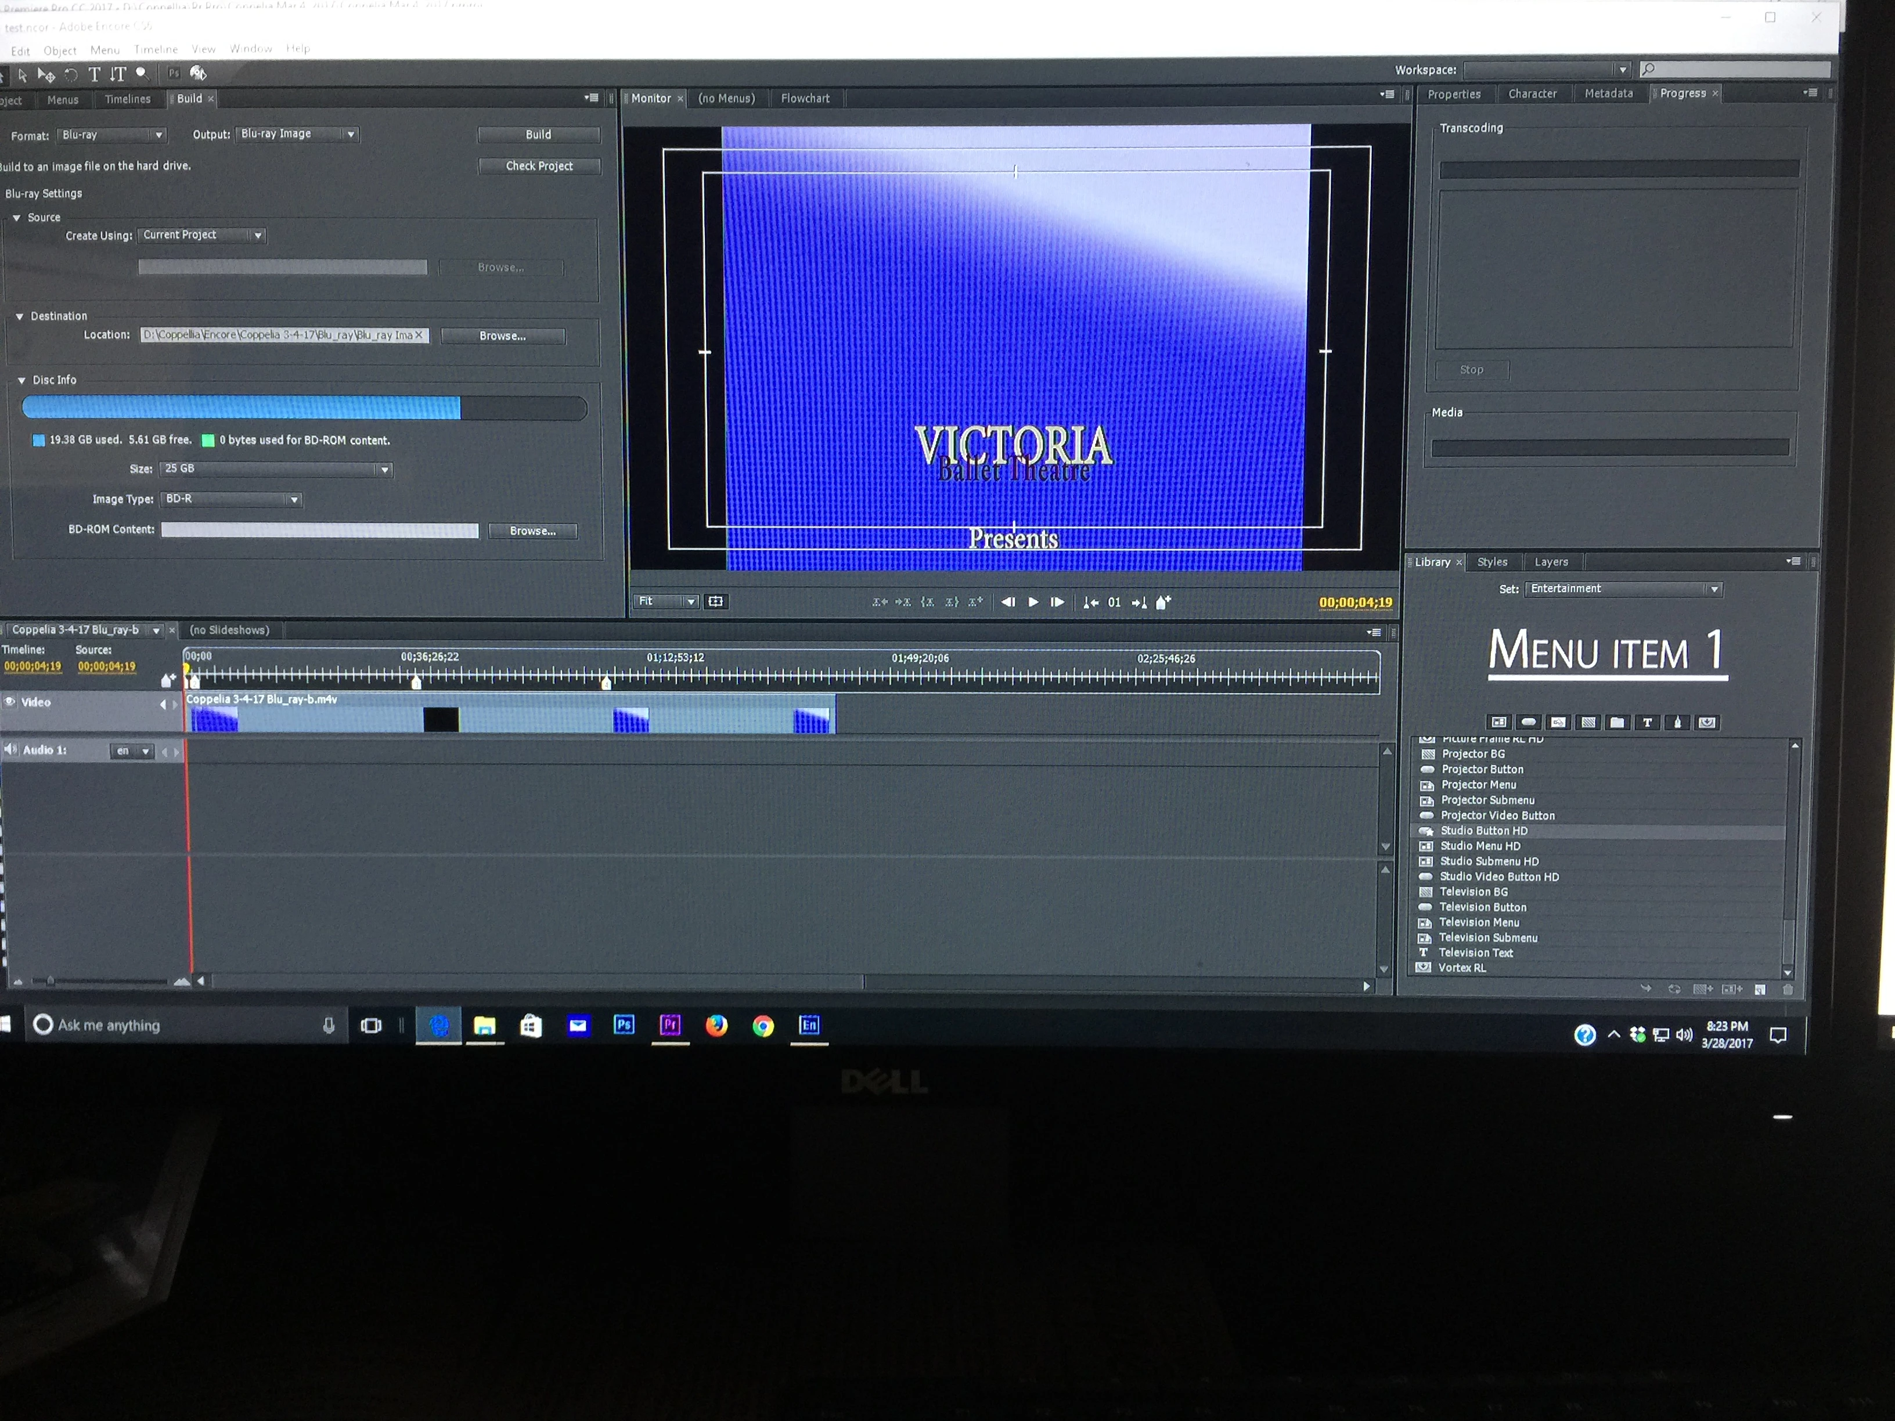
Task: Click the Check Project button
Action: click(x=539, y=166)
